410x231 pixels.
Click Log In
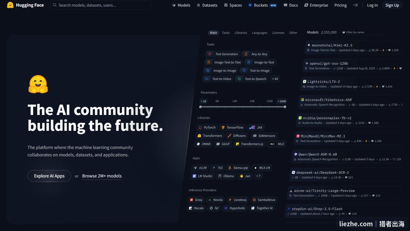click(372, 5)
